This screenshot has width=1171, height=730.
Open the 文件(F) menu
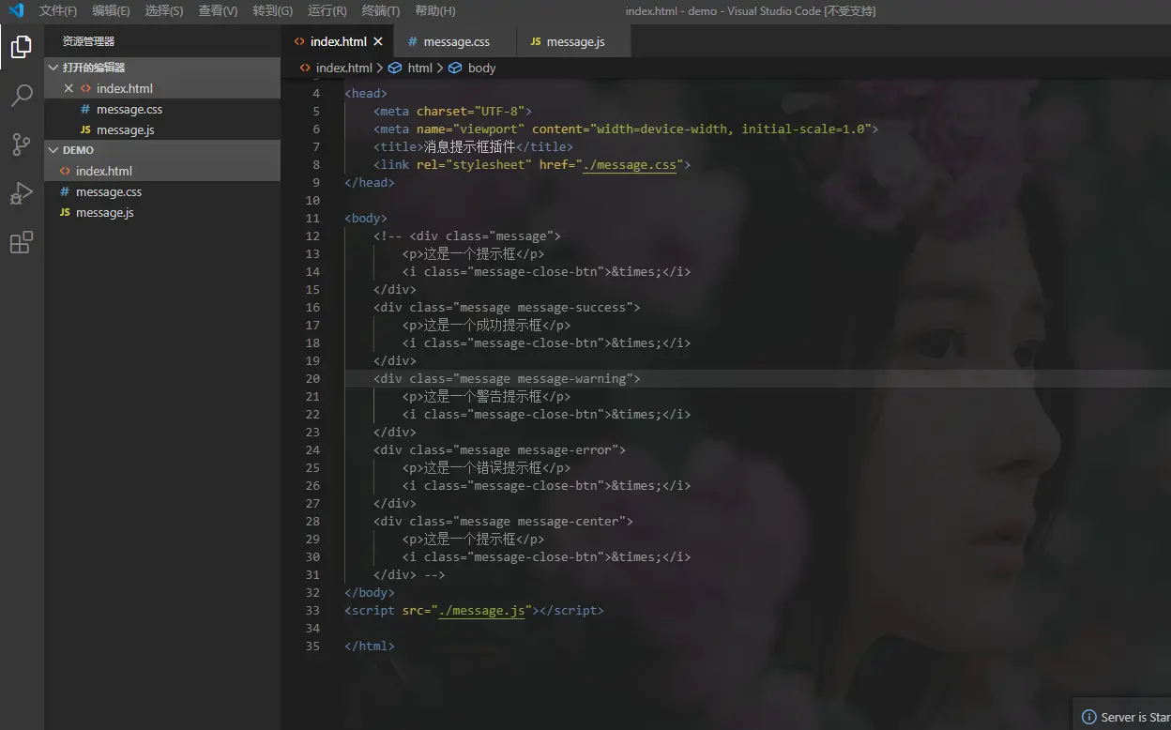coord(58,10)
